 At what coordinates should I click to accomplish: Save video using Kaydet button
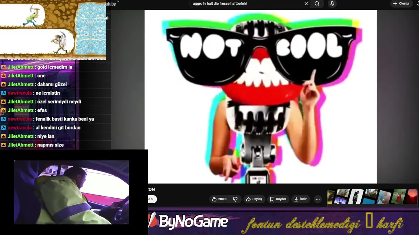point(278,199)
